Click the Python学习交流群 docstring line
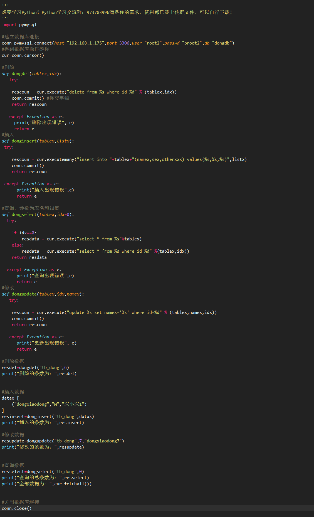The height and width of the screenshot is (517, 314). pos(117,13)
